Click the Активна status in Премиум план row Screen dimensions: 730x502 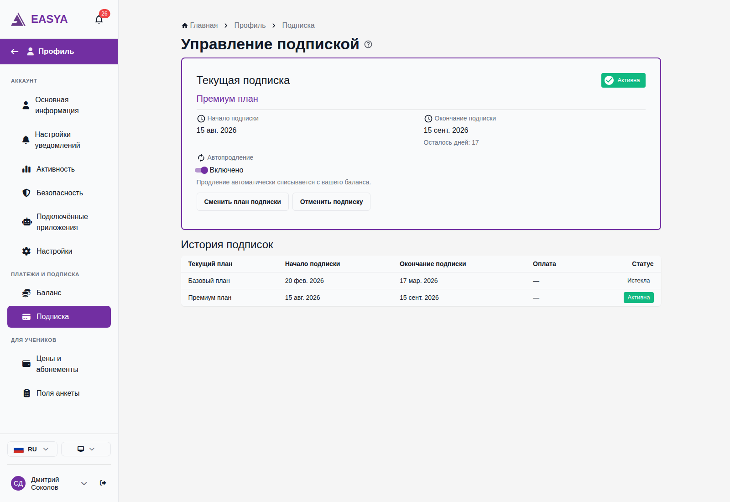coord(638,298)
